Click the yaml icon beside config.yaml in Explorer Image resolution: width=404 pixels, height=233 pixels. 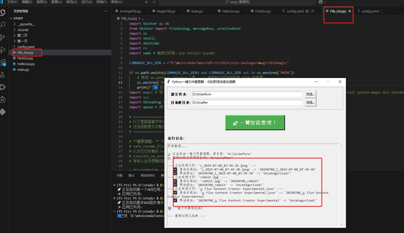[14, 47]
